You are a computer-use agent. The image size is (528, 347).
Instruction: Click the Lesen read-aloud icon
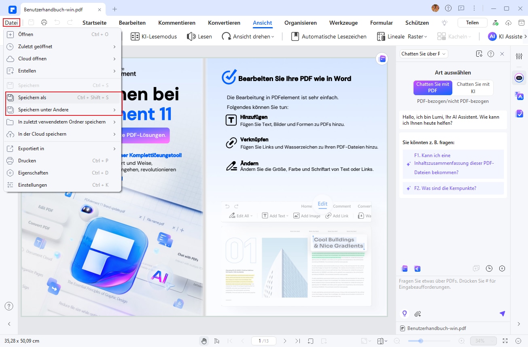click(191, 36)
